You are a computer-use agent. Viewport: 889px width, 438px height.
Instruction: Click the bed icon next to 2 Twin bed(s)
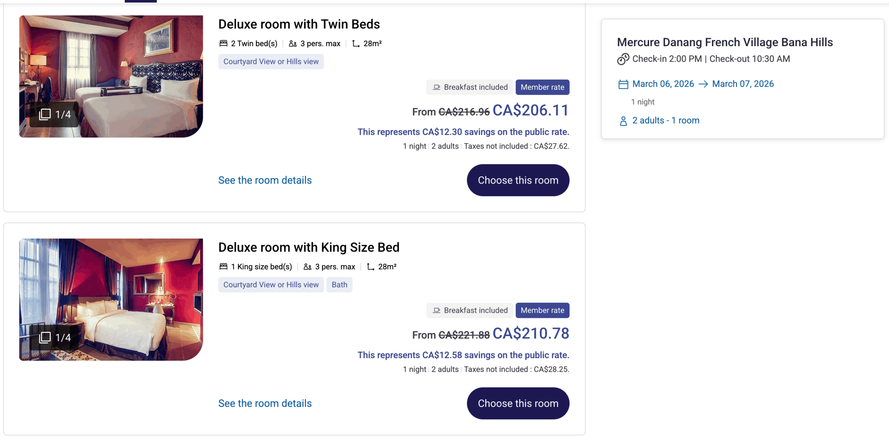click(223, 43)
